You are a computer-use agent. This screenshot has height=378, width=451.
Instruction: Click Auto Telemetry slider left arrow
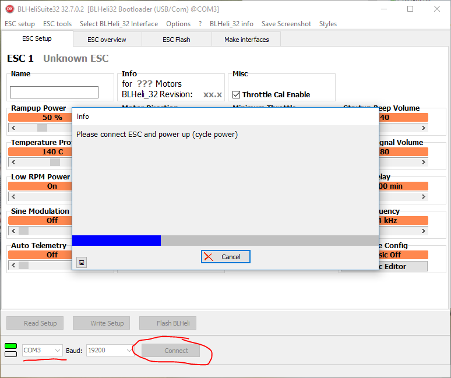13,266
